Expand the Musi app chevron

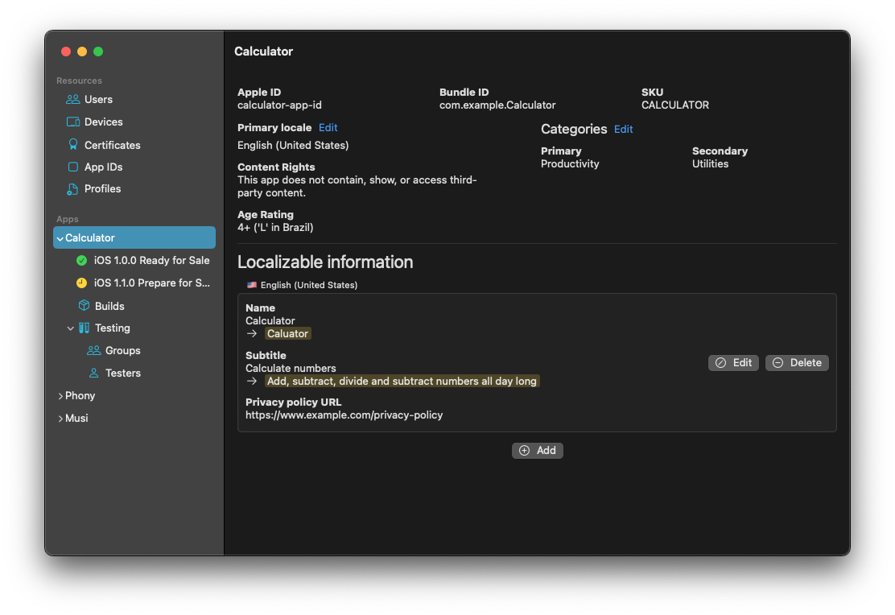tap(60, 419)
